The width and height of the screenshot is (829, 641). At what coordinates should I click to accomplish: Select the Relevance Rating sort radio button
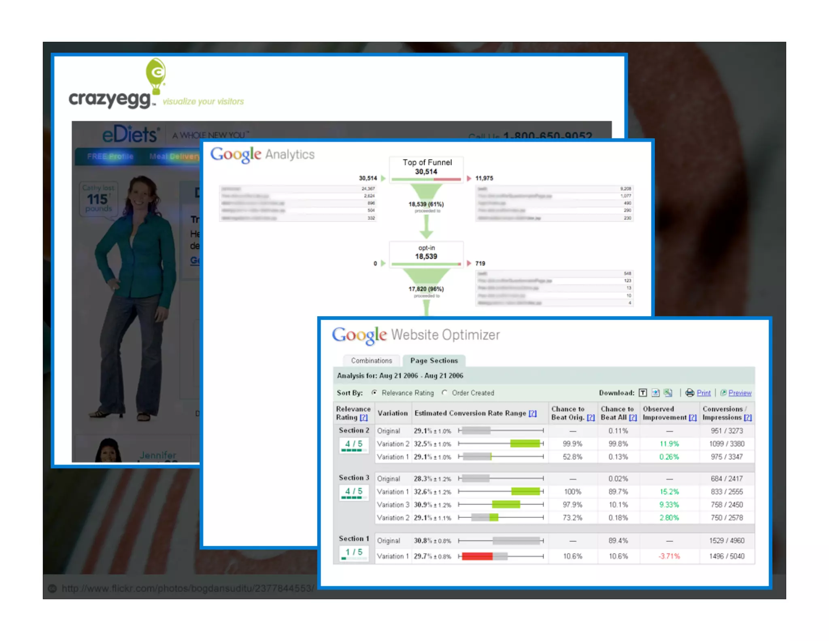click(374, 393)
